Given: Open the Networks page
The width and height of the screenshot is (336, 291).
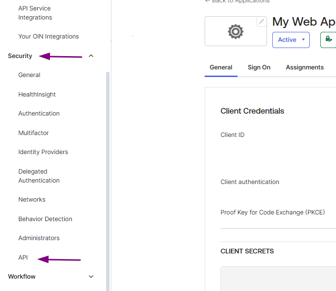Looking at the screenshot, I should point(32,200).
